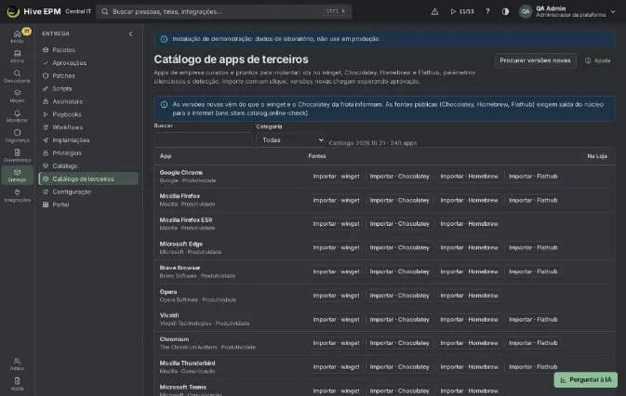Screen dimensions: 626x396
Task: Go to Pacotes in the sidebar
Action: point(88,50)
